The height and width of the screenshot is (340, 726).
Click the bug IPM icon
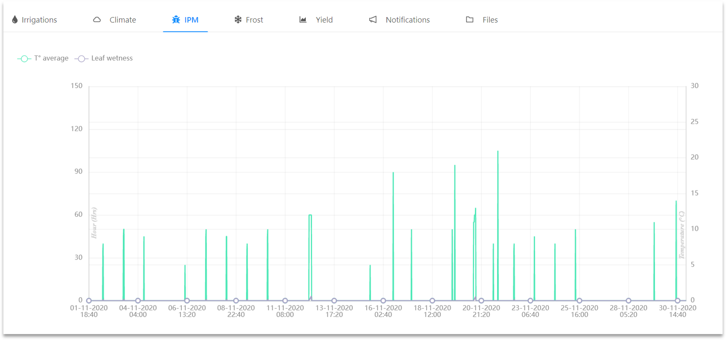tap(176, 20)
